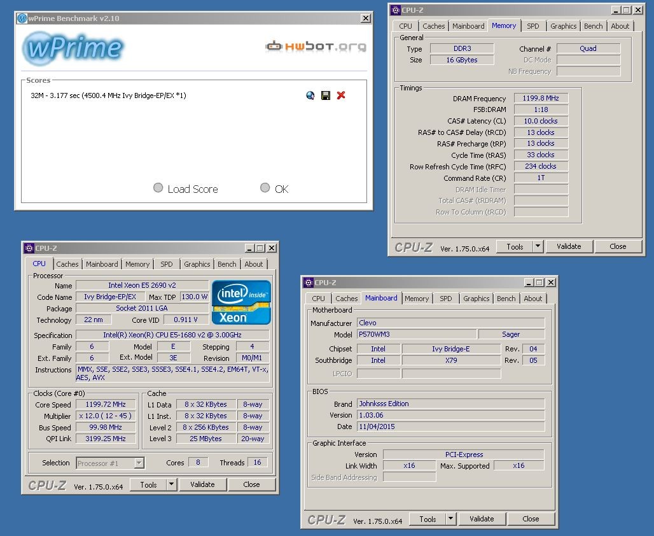
Task: Click the globe submit-score icon in wPrime
Action: click(x=310, y=95)
